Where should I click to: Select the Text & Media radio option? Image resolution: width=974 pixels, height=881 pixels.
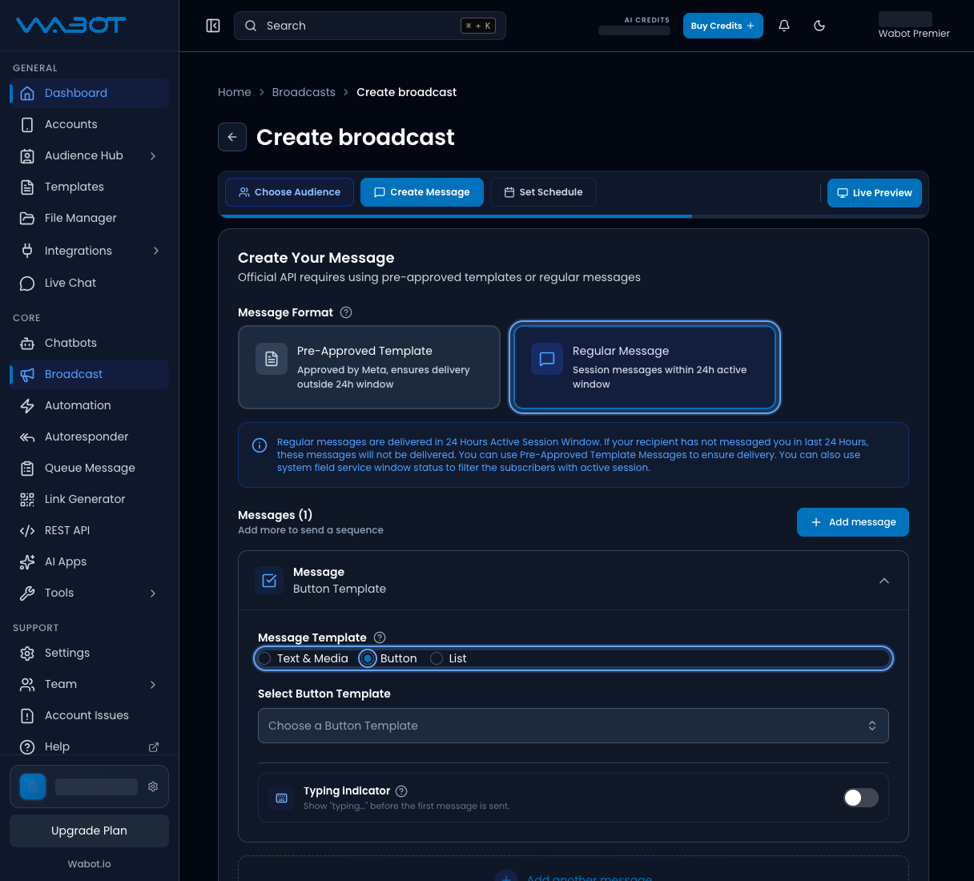pos(265,658)
